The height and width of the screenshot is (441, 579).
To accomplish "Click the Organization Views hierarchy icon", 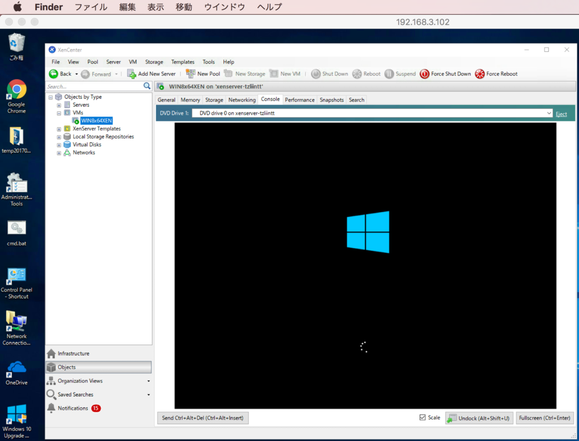I will [51, 381].
